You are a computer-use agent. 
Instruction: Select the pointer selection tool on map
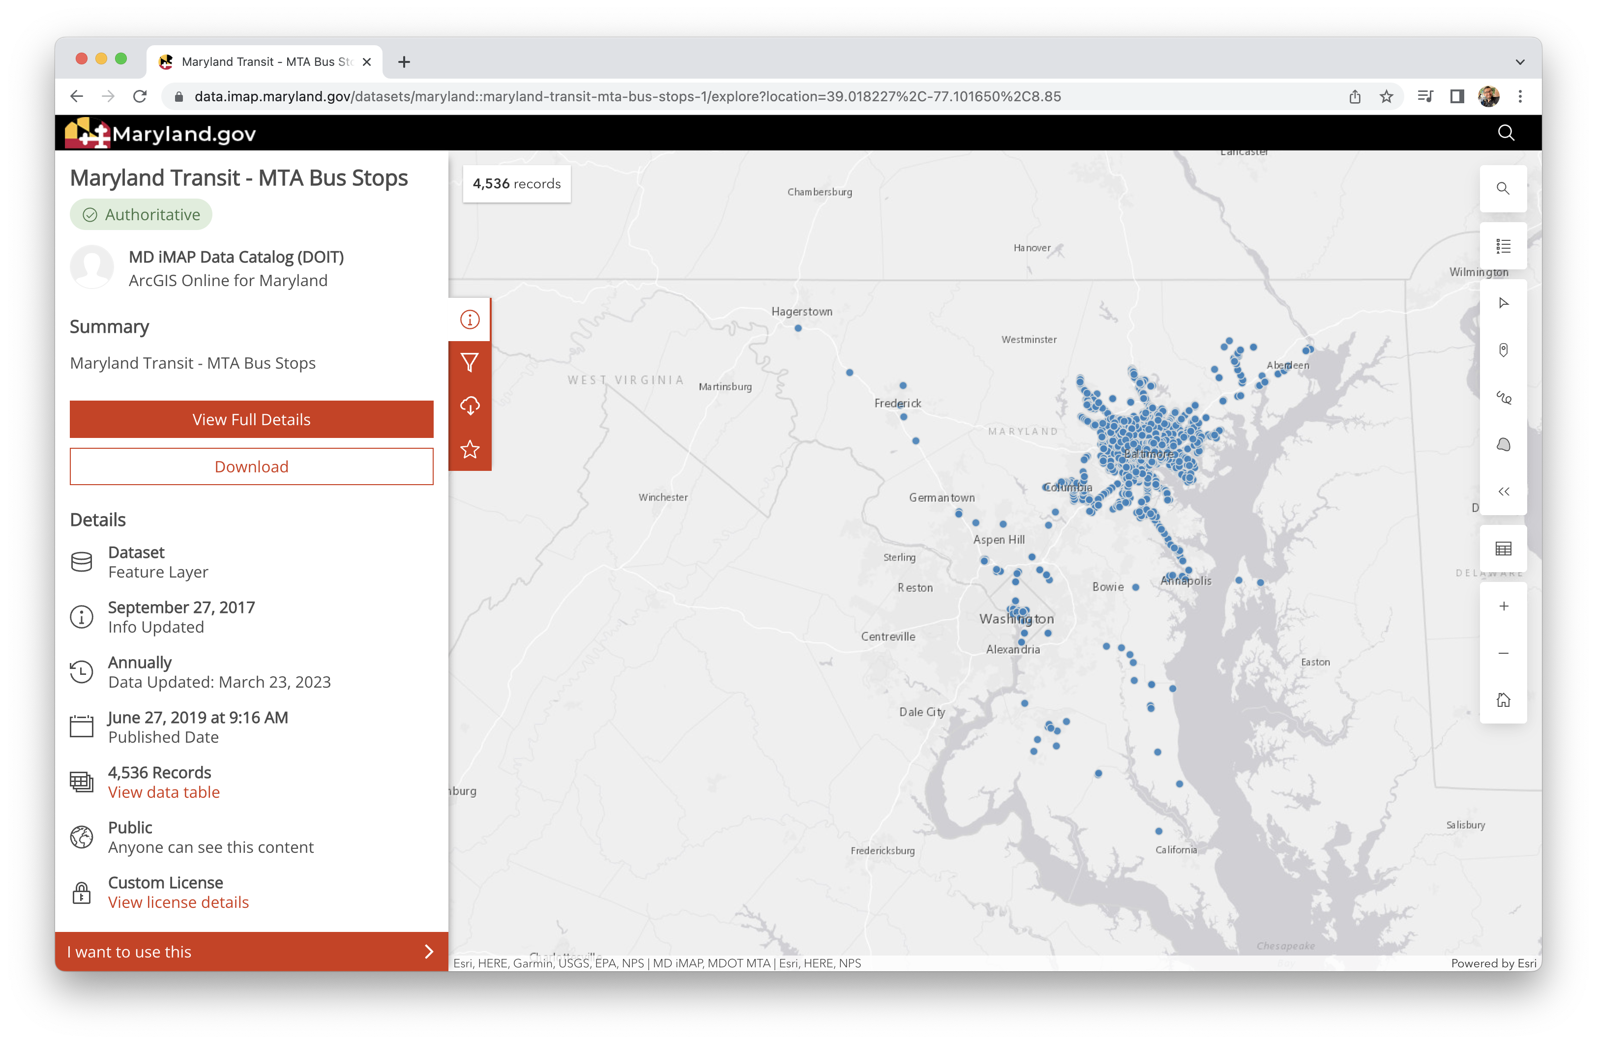pos(1503,303)
